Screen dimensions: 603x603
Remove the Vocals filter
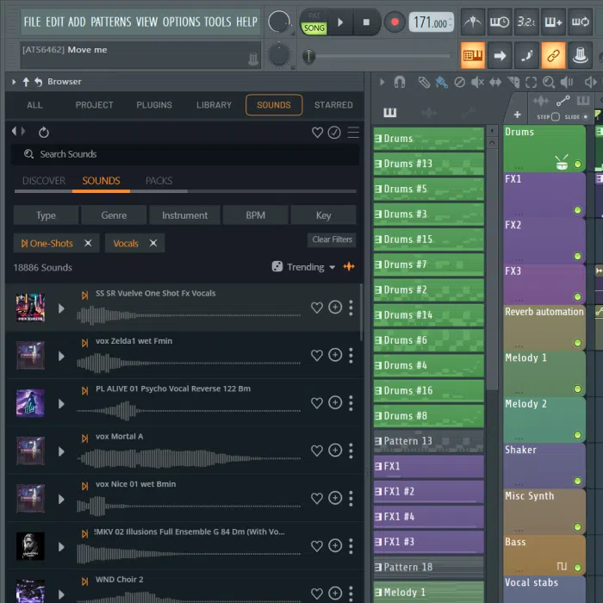pyautogui.click(x=153, y=243)
